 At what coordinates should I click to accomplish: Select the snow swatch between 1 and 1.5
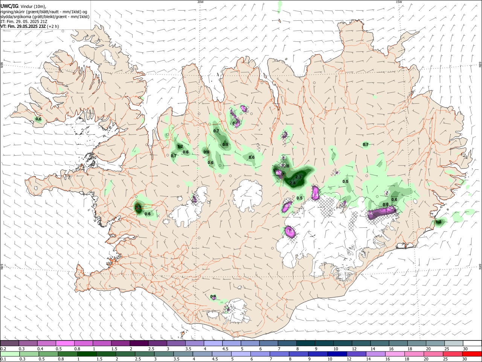(102, 343)
